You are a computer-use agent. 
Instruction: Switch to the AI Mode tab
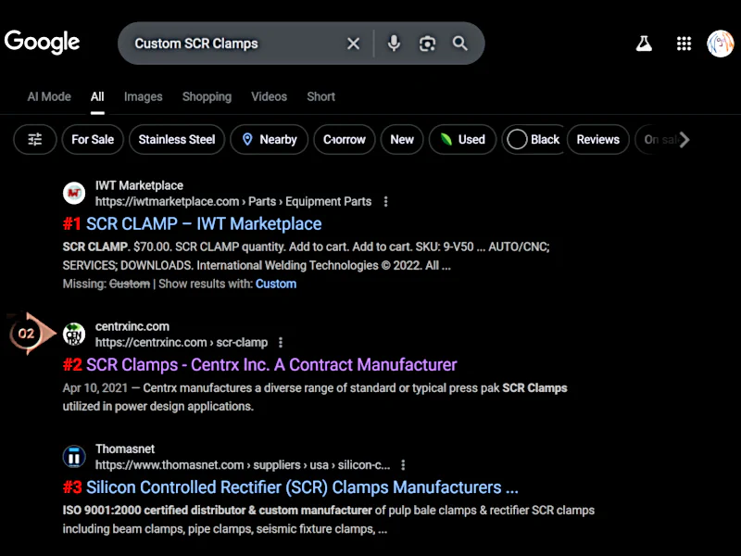tap(49, 96)
